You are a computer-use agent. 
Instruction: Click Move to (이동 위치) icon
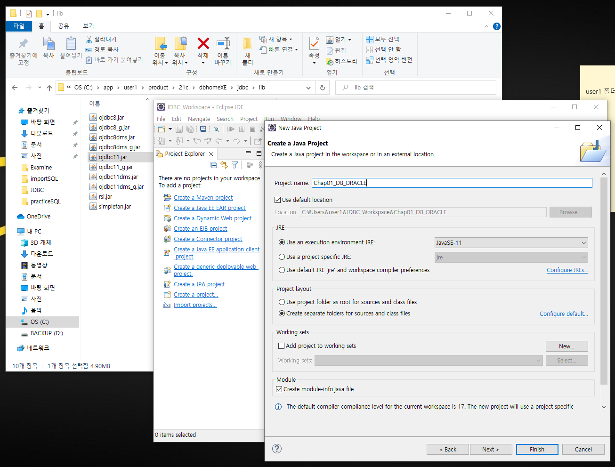click(160, 44)
